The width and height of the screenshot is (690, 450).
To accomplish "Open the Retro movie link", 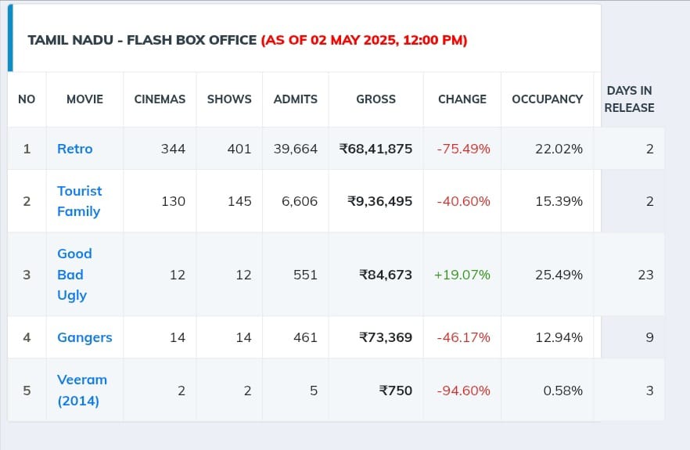I will coord(75,149).
